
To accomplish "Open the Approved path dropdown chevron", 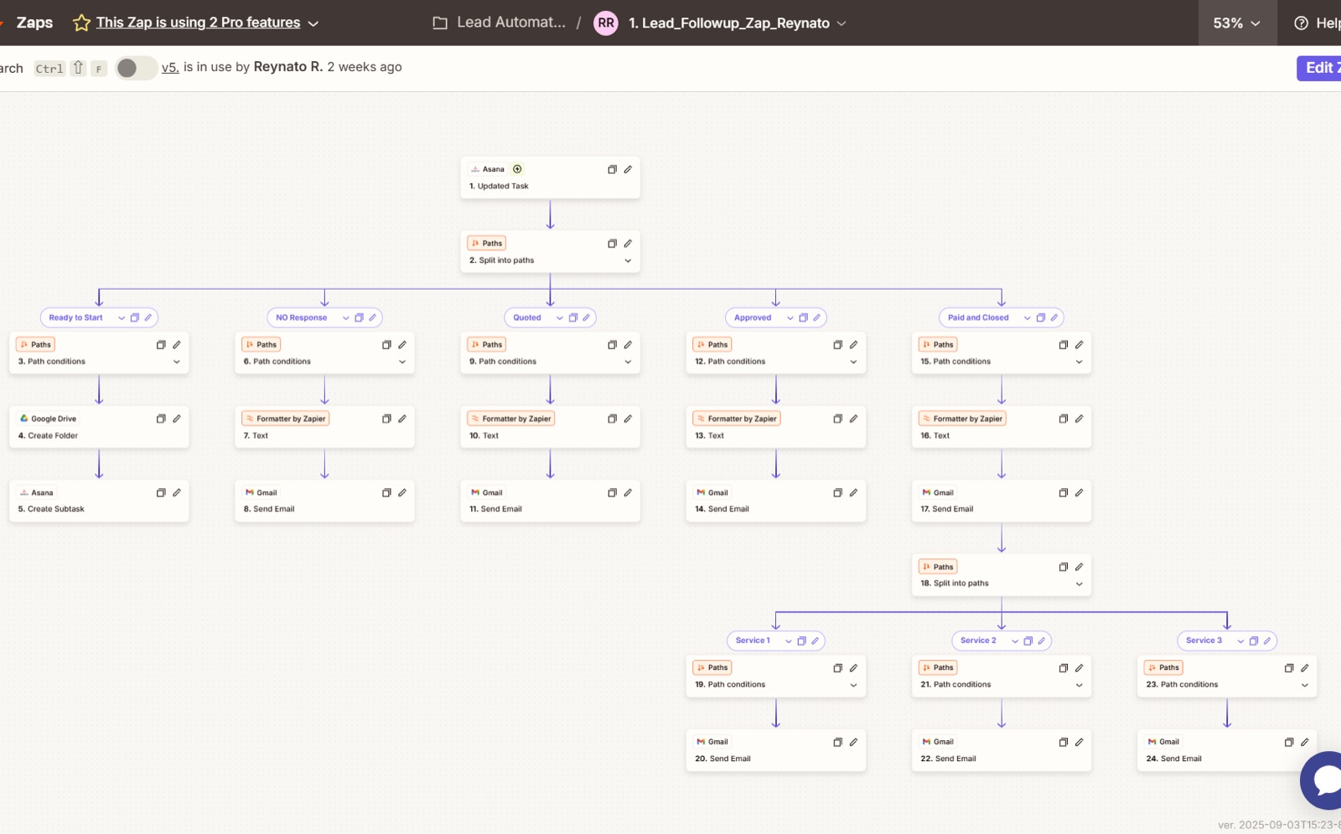I will [790, 317].
